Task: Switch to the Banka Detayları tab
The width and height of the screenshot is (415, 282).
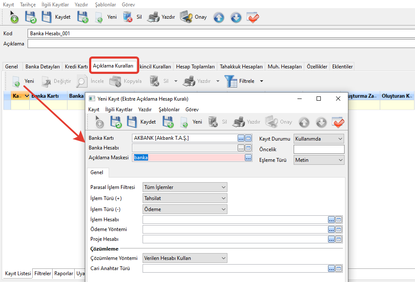Action: pos(42,67)
